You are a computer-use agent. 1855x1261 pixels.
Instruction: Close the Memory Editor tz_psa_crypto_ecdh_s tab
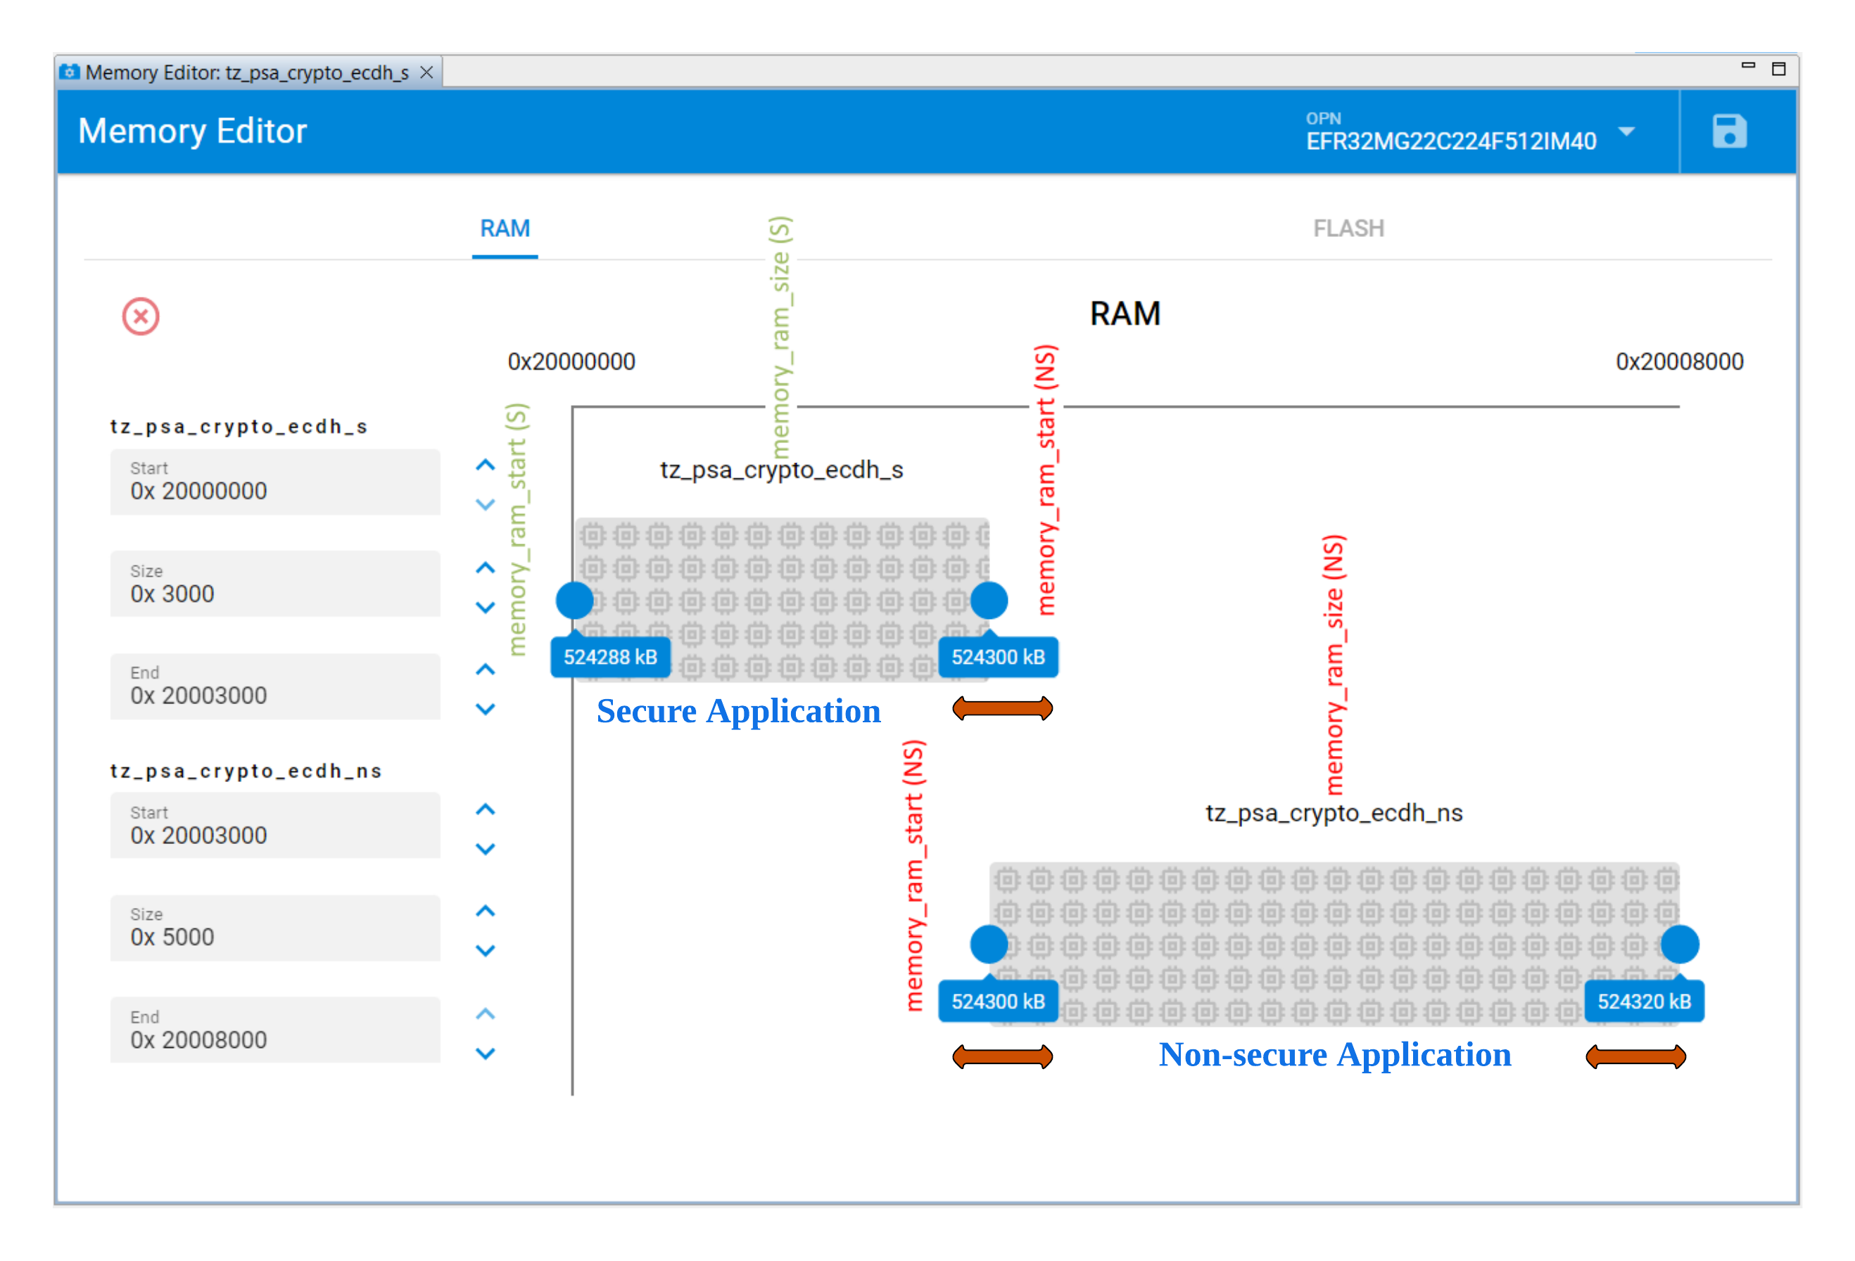pyautogui.click(x=427, y=72)
